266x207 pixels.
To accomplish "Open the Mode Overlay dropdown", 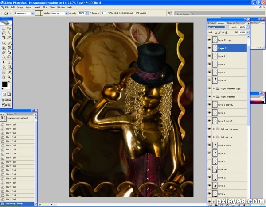I will [x=66, y=13].
